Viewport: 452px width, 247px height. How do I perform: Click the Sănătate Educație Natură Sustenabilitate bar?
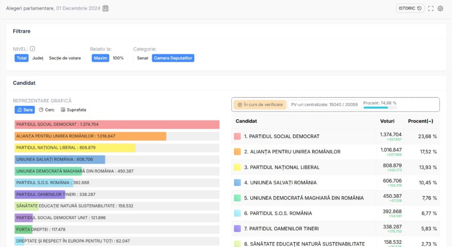click(27, 206)
